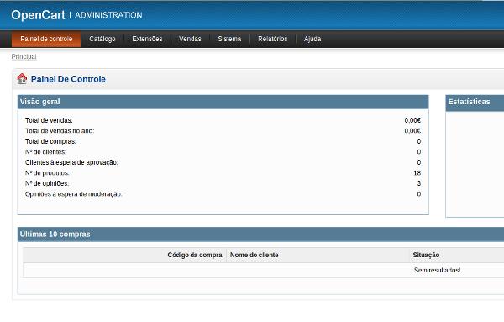Click the ADMINISTRATION header text
504x322 pixels.
[x=108, y=15]
